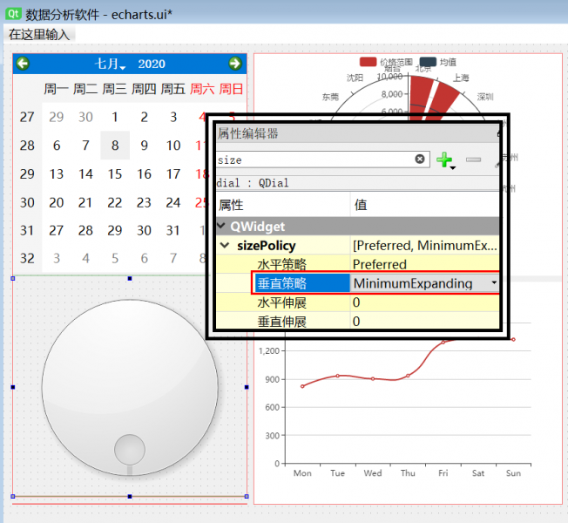The height and width of the screenshot is (523, 568).
Task: Select day 8 in the calendar
Action: tap(115, 146)
